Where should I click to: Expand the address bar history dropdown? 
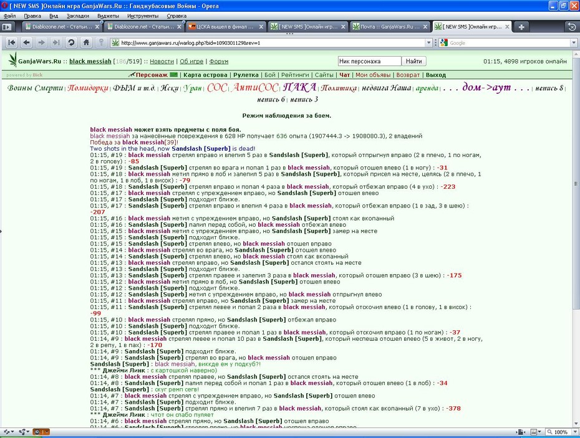pyautogui.click(x=428, y=43)
